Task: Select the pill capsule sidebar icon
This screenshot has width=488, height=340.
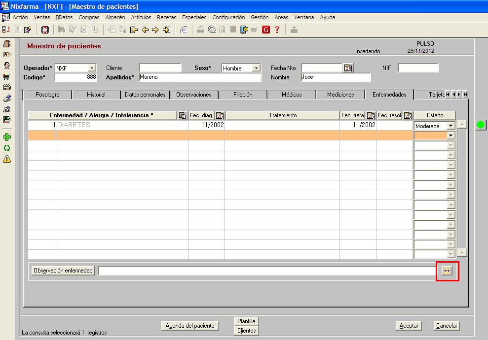Action: coord(7,98)
